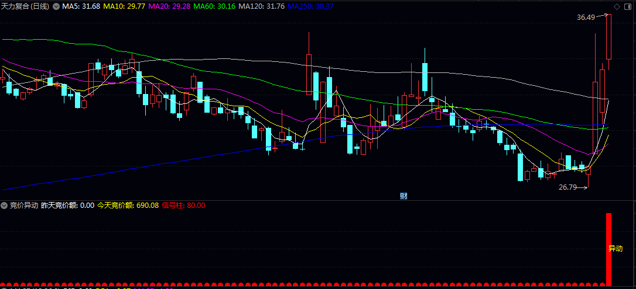
Task: Select the 竞价异动 indicator name
Action: pyautogui.click(x=24, y=206)
